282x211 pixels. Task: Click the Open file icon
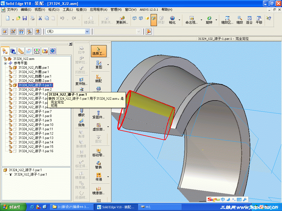[x=18, y=18]
